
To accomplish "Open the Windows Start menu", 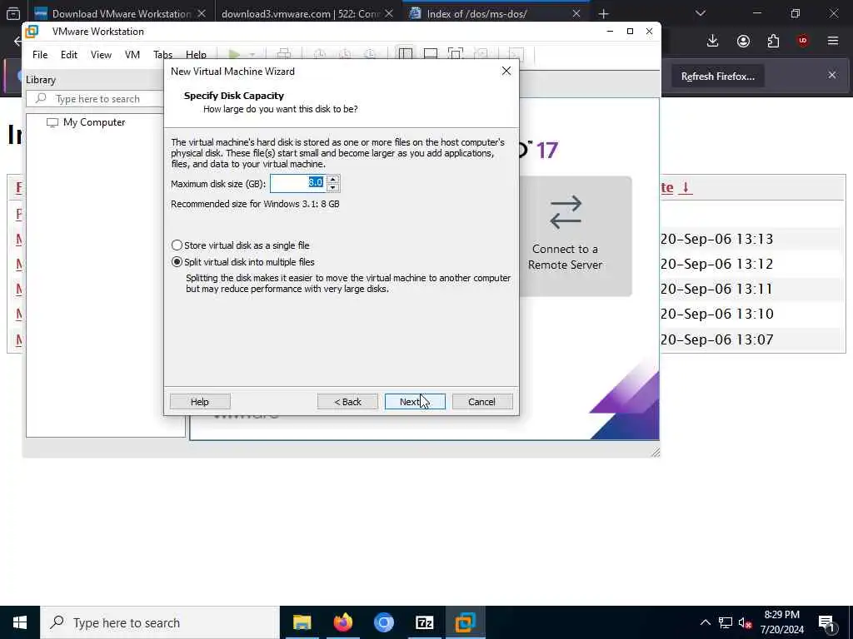I will 20,622.
